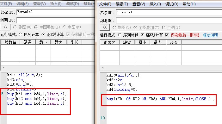Choose 序列计算 run mode in Formula9 window
Viewport: 222px width, 124px height.
[x=21, y=34]
